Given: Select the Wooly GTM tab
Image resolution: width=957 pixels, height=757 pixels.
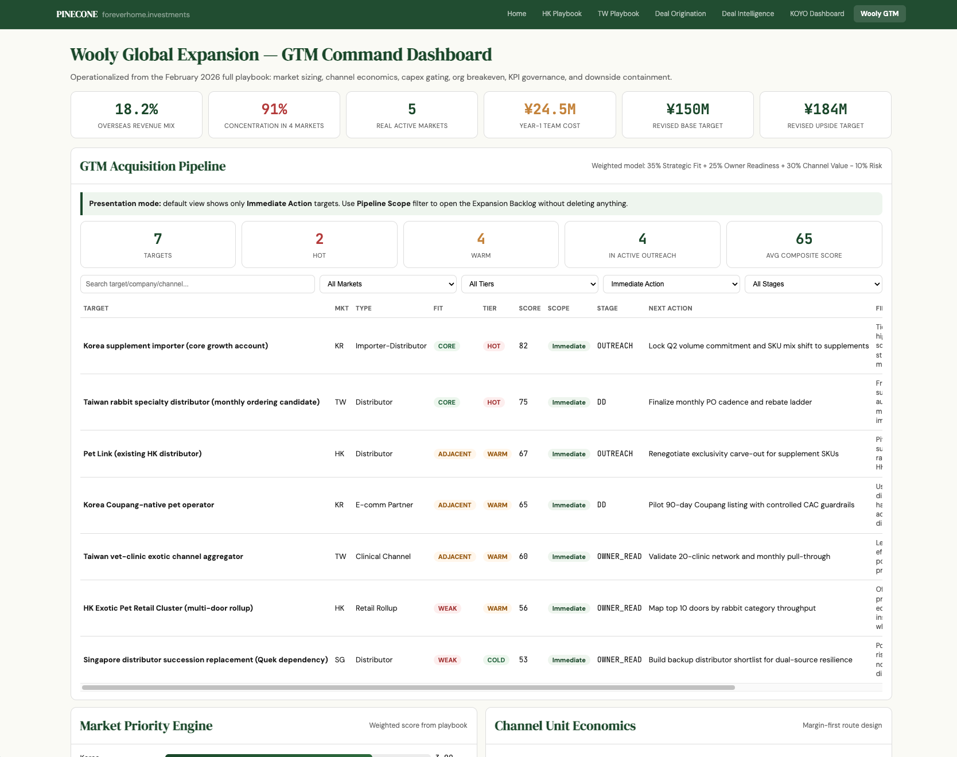Looking at the screenshot, I should (x=879, y=14).
